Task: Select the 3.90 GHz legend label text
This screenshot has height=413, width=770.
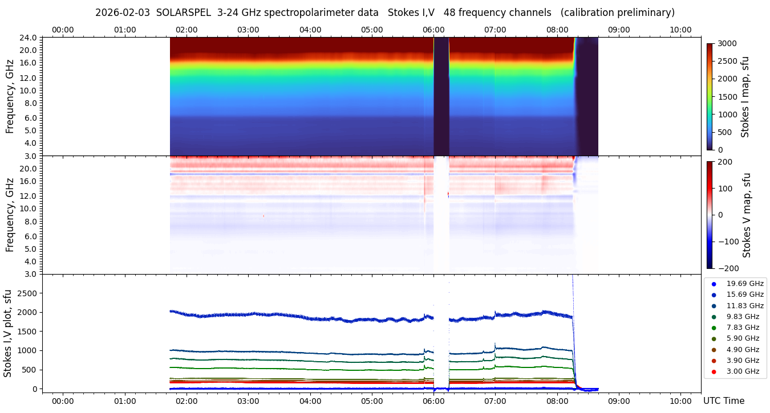Action: point(743,361)
